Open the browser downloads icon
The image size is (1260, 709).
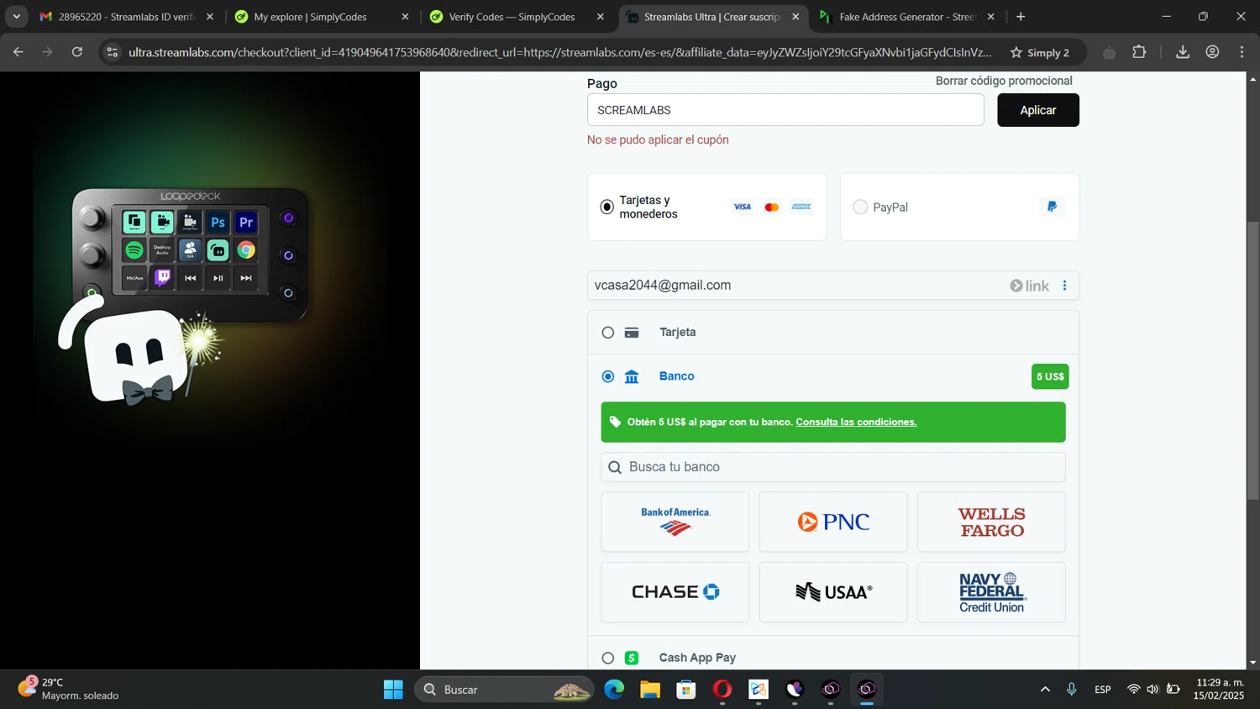click(1183, 52)
